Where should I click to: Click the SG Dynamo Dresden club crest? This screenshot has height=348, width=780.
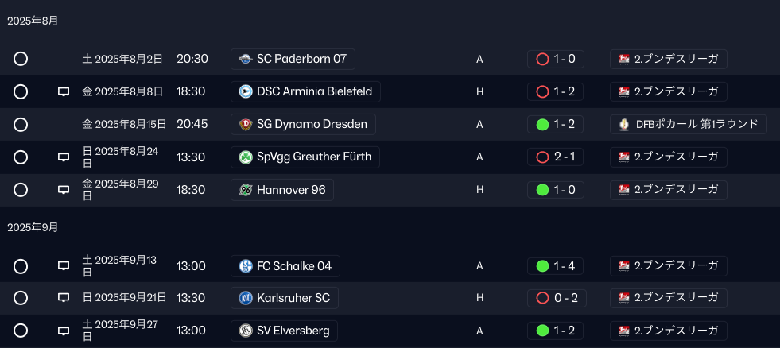[245, 124]
